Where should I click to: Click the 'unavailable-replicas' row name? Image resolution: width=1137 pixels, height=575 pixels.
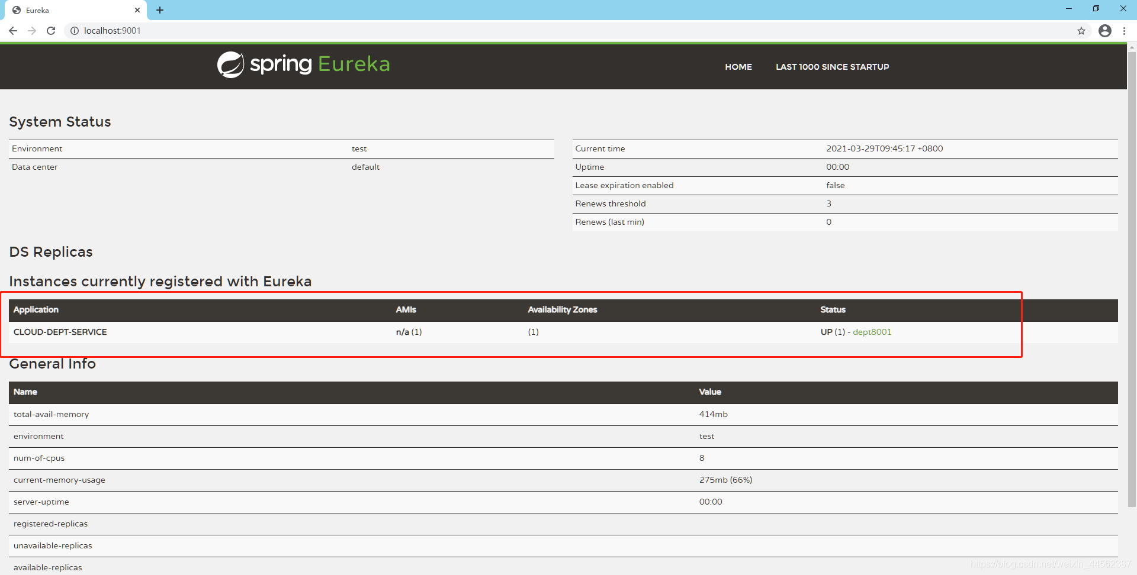pos(53,545)
